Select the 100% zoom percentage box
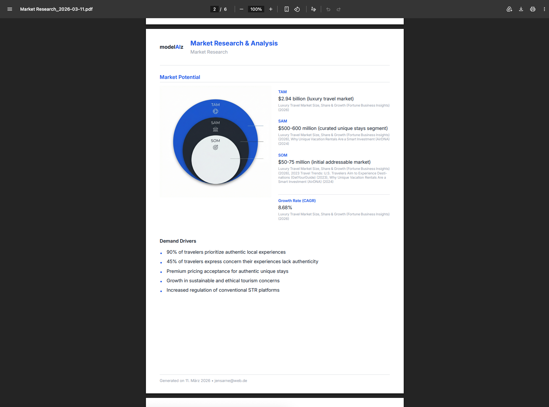549x407 pixels. pos(256,9)
